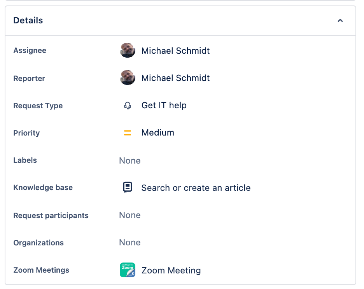The width and height of the screenshot is (364, 289).
Task: Click the Zoom Meetings field label
Action: point(41,270)
